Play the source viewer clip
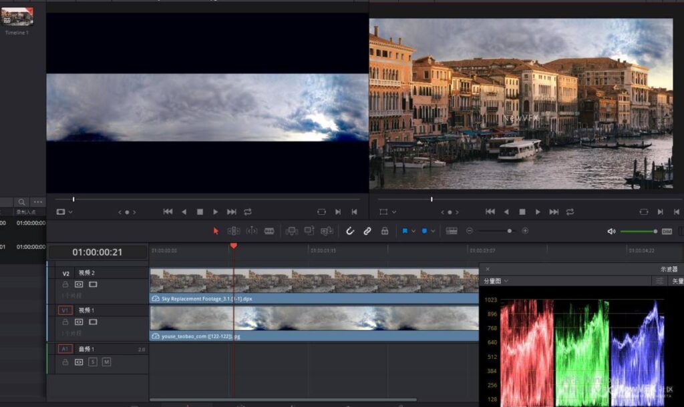Viewport: 684px width, 407px height. 216,212
